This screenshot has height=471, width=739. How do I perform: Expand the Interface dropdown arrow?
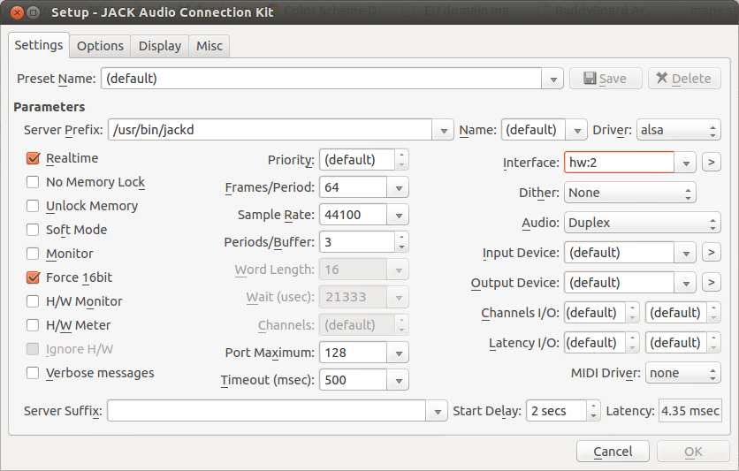point(686,163)
